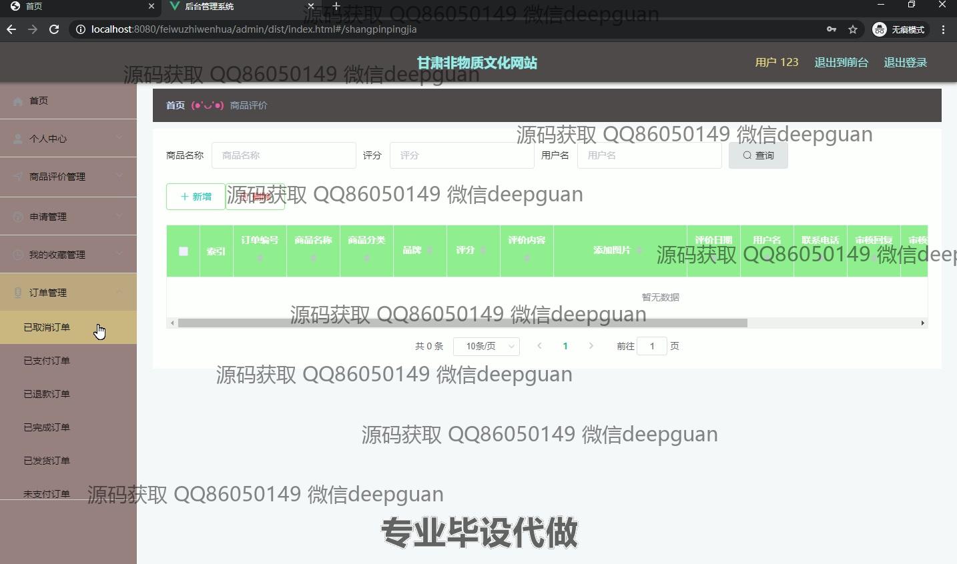Switch to the 后台管理系统 browser tab
Image resolution: width=957 pixels, height=564 pixels.
(240, 6)
